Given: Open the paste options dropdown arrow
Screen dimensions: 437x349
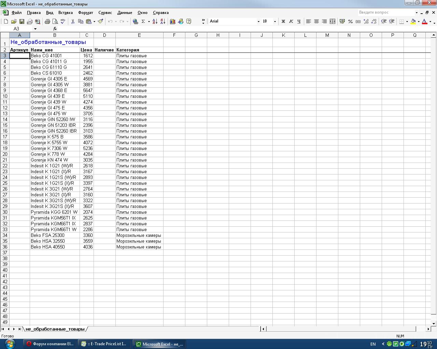Looking at the screenshot, I should [x=94, y=21].
